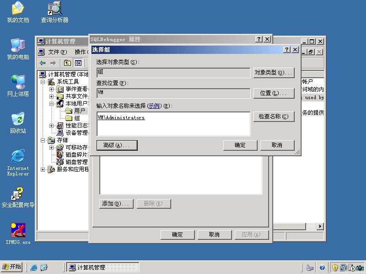Screen dimensions: 366x274
Task: Open the 文件(F) menu
Action: pos(58,52)
